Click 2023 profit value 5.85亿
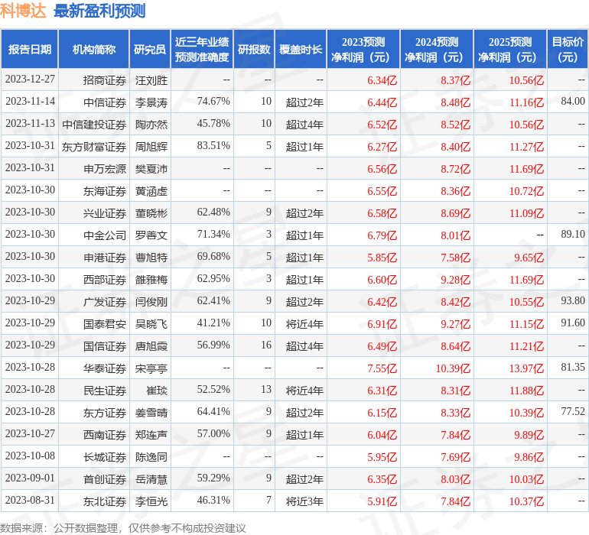Screen dimensions: 589x535 click(x=382, y=258)
